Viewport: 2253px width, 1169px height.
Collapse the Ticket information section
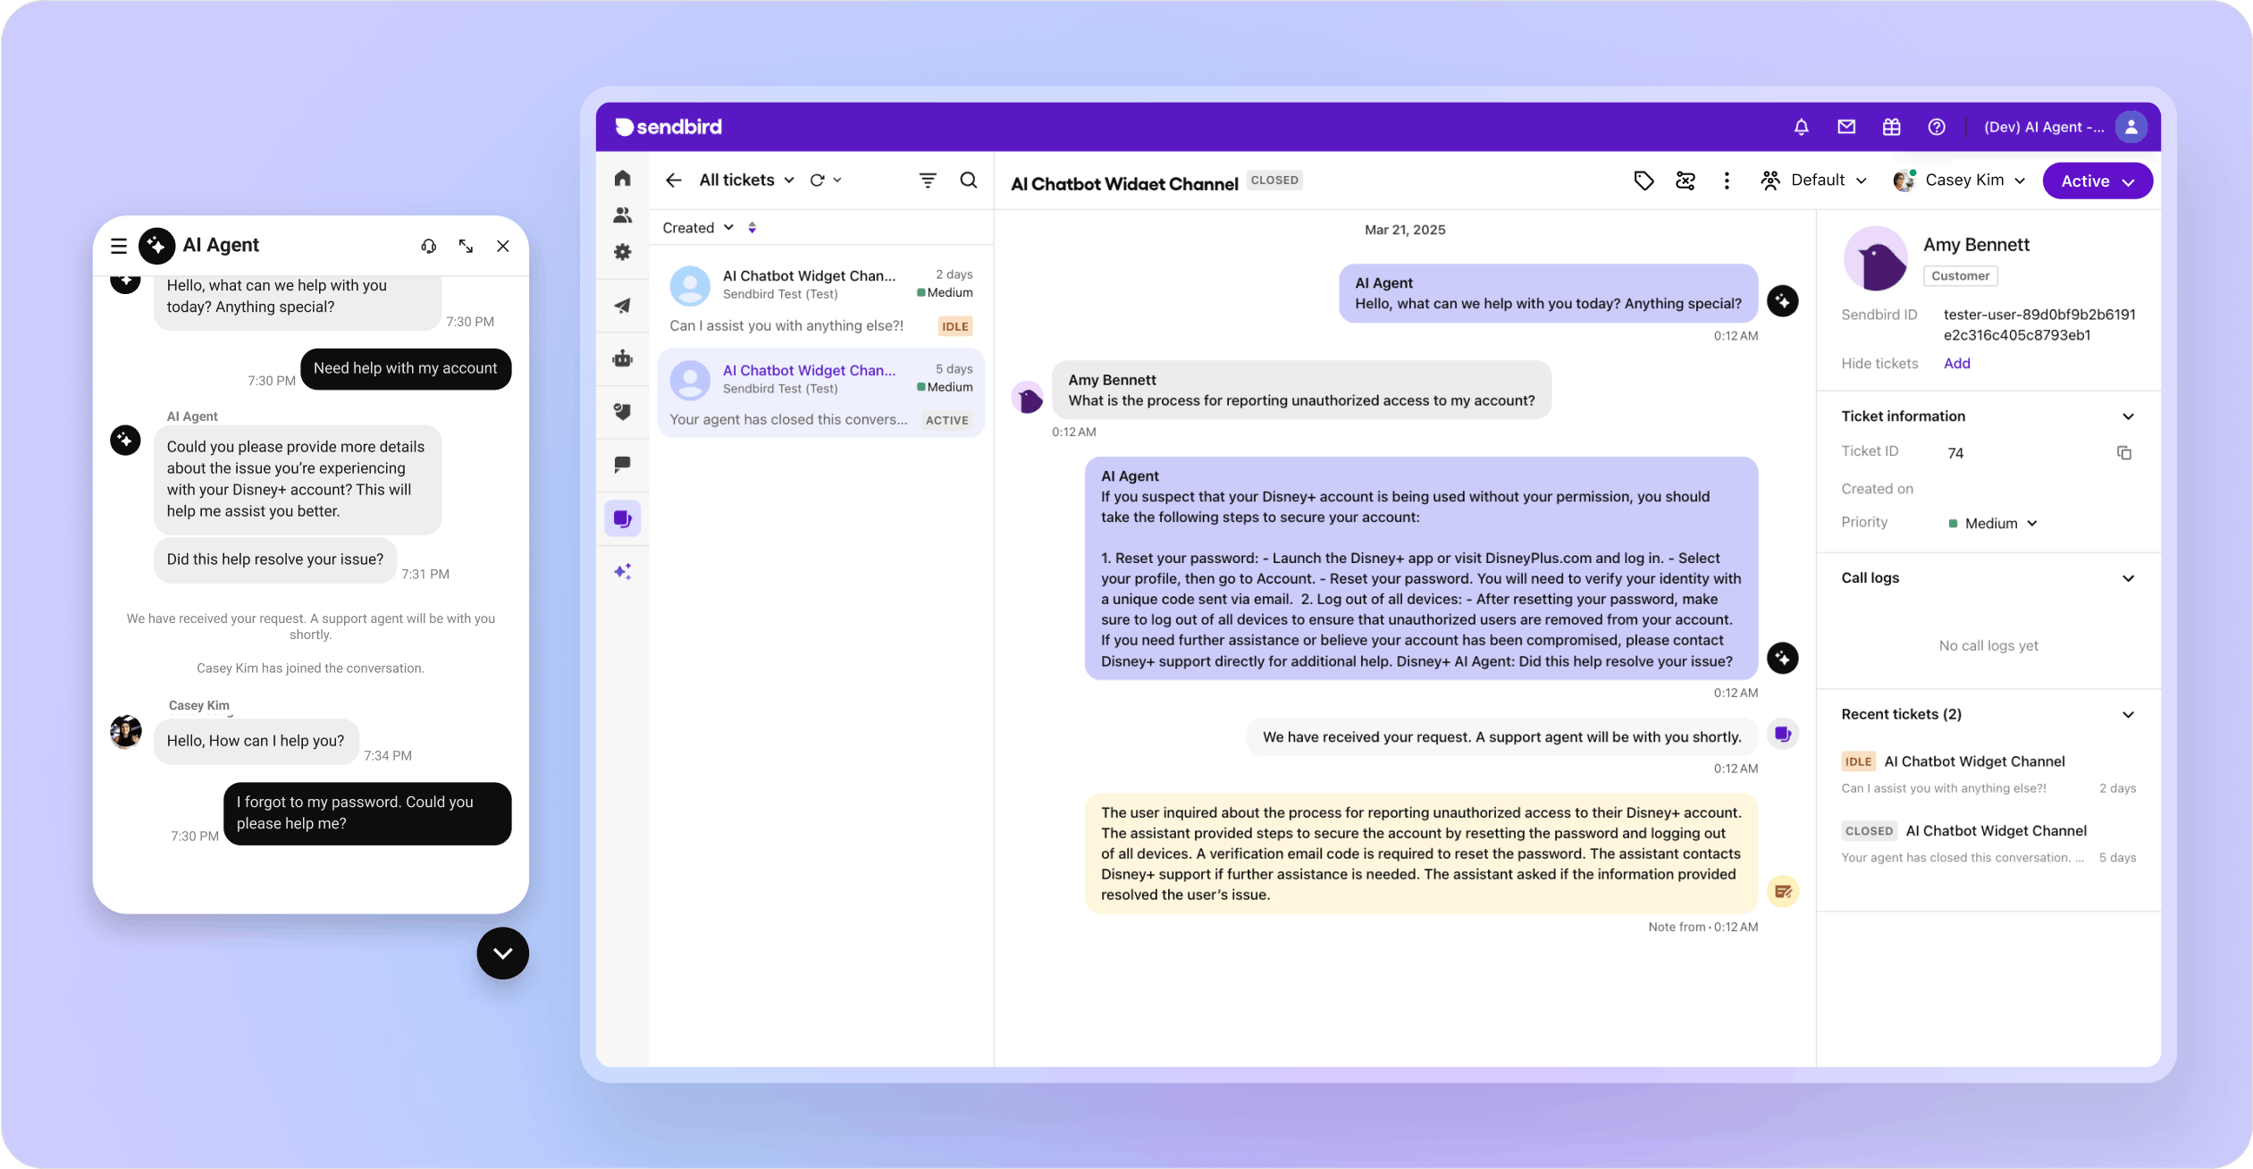[x=2130, y=416]
